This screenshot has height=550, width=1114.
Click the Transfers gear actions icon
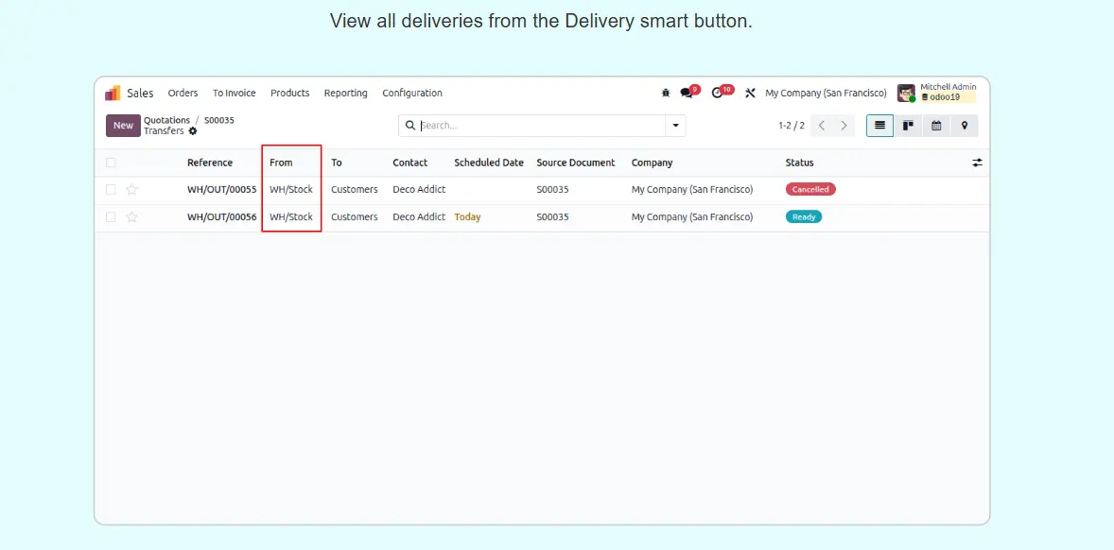click(193, 131)
